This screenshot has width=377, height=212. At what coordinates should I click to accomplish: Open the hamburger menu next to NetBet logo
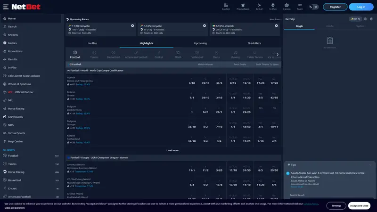coord(6,7)
